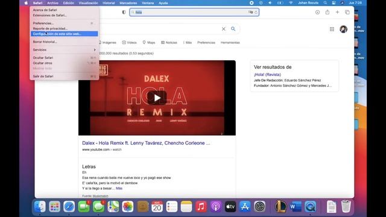386x217 pixels.
Task: Open Control Center in menu bar
Action: coord(334,3)
